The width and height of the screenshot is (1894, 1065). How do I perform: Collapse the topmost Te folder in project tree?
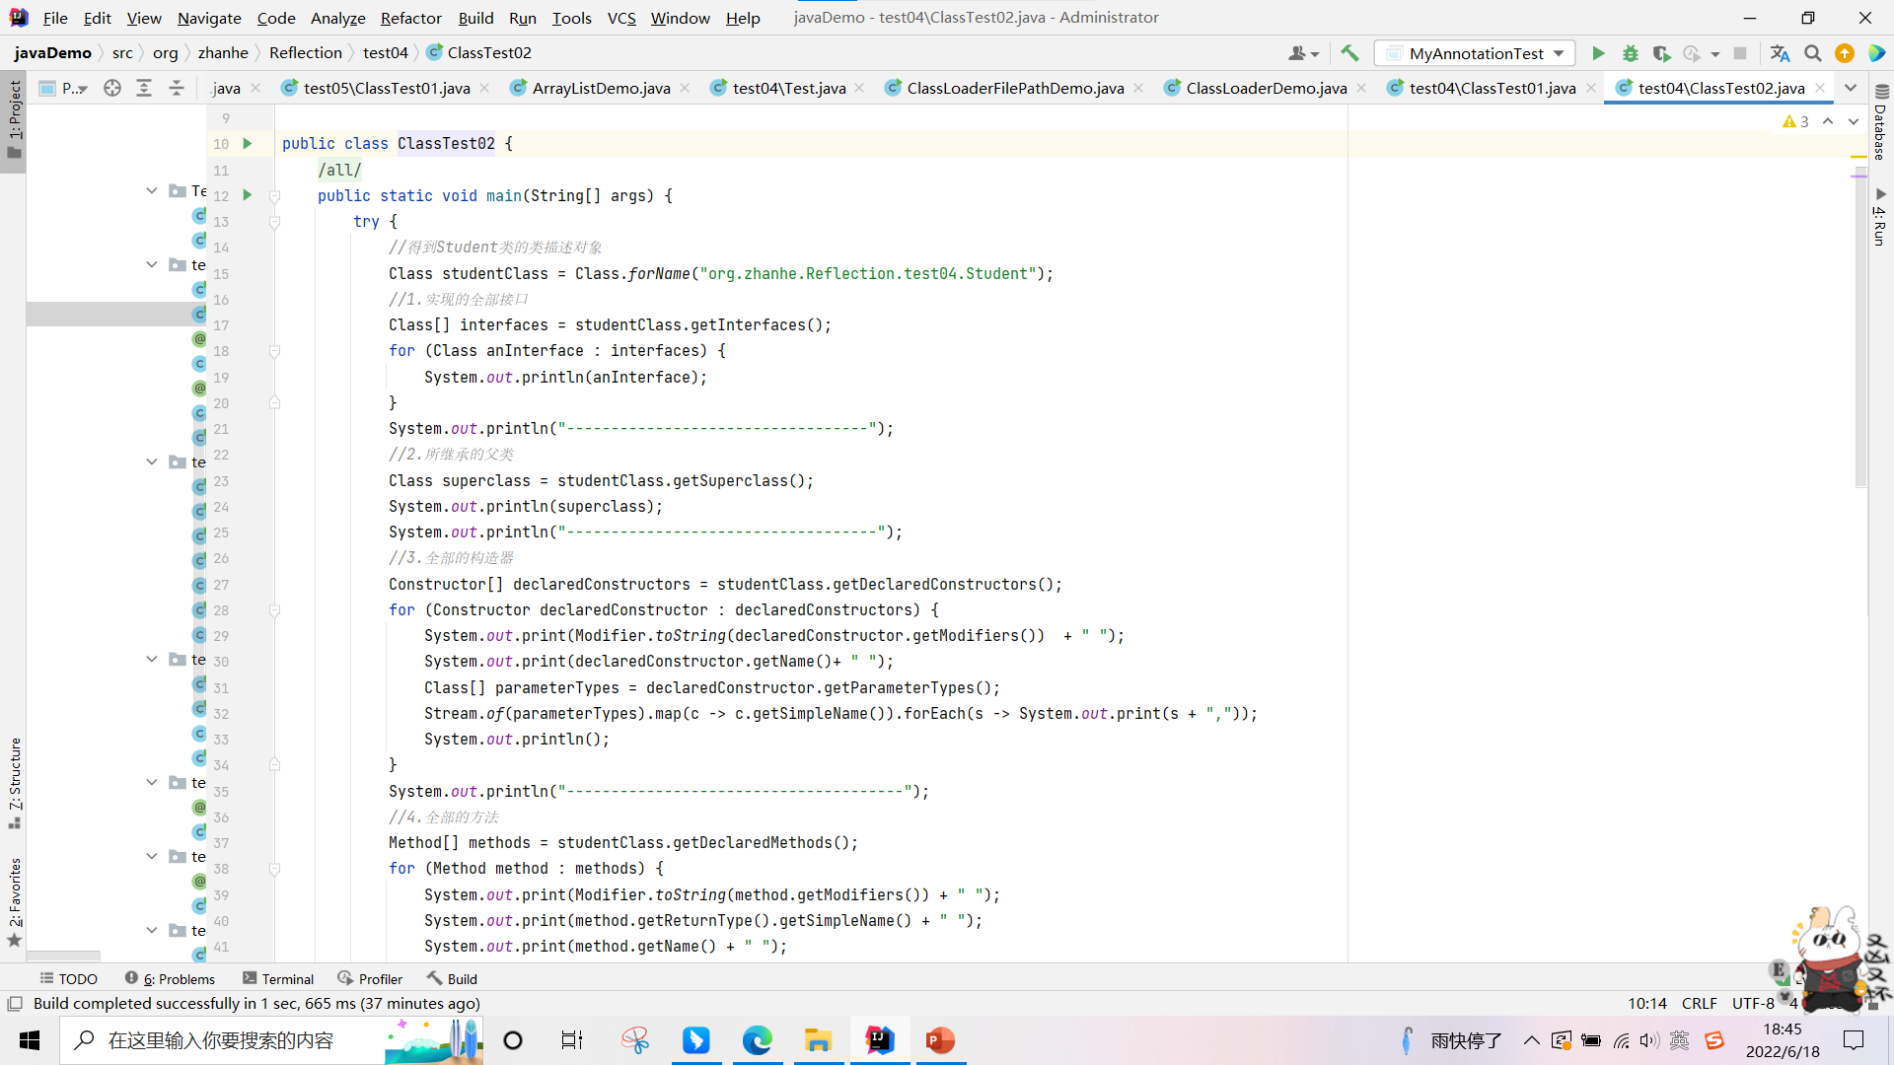(x=152, y=190)
